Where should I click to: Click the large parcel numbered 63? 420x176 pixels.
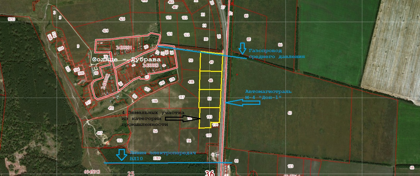pos(290,113)
